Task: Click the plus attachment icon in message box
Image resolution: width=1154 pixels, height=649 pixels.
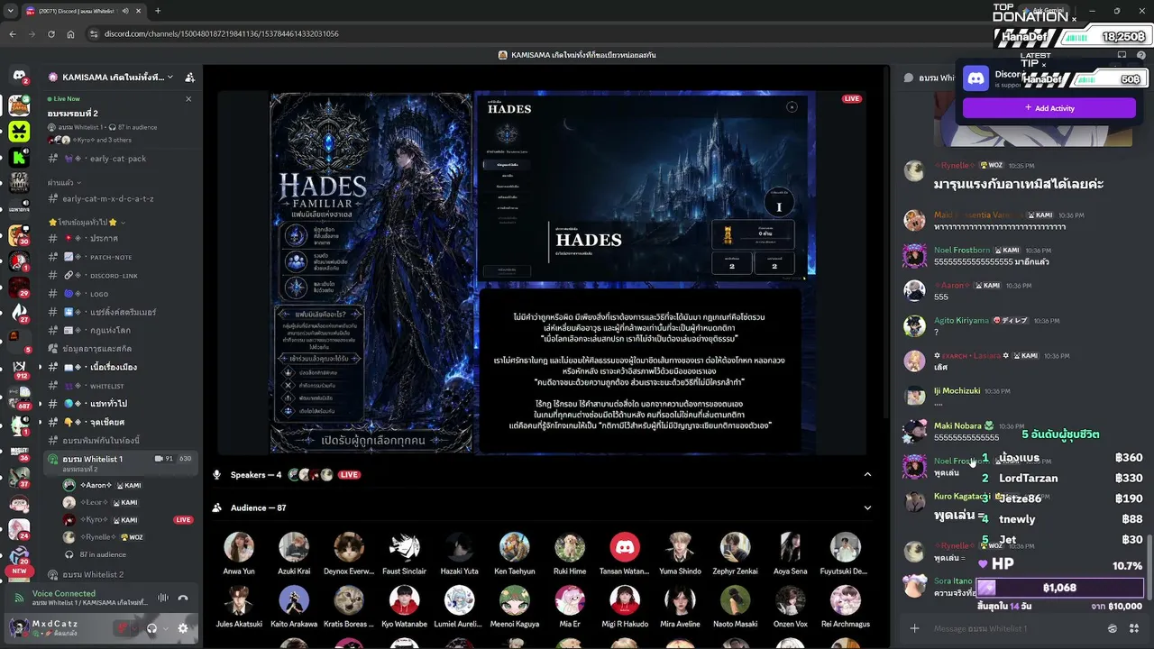Action: [x=914, y=628]
